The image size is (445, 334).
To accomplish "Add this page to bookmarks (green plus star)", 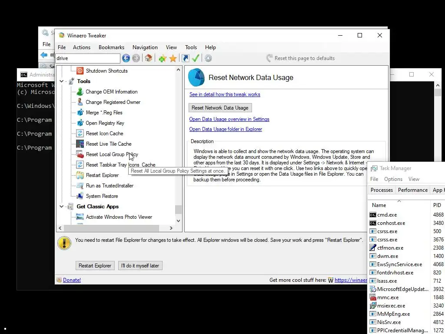I will [163, 58].
